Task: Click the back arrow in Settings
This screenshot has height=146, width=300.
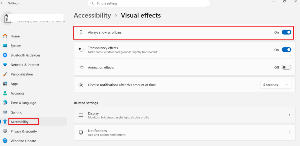Action: click(x=3, y=4)
